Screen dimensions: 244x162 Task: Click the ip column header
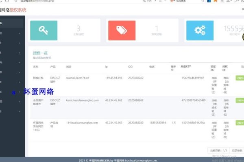tap(107, 67)
